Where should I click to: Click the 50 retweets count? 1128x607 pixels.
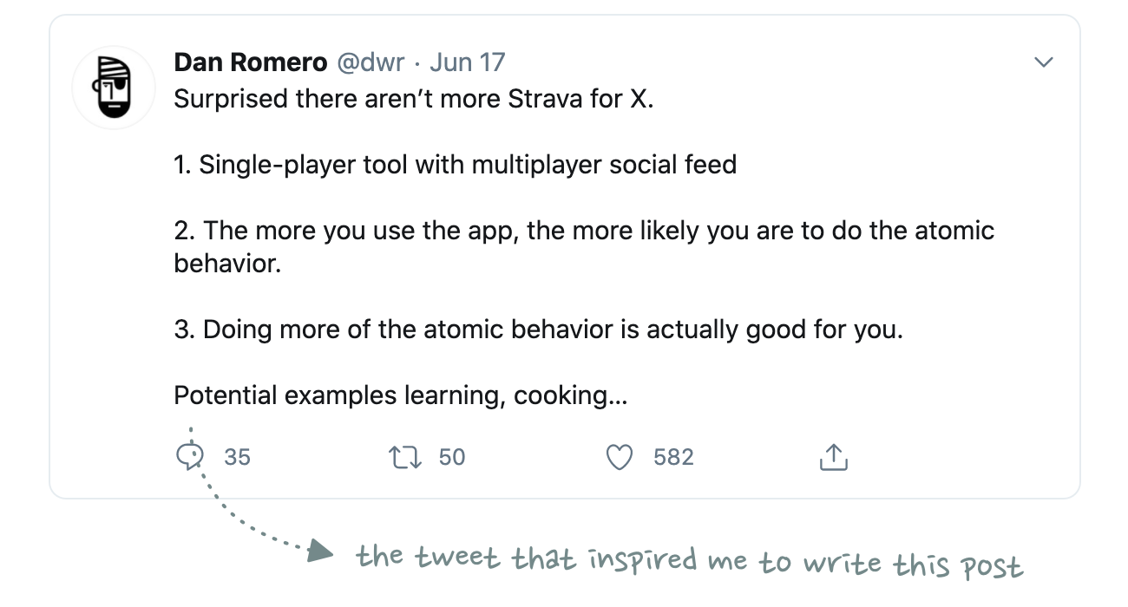pos(452,457)
